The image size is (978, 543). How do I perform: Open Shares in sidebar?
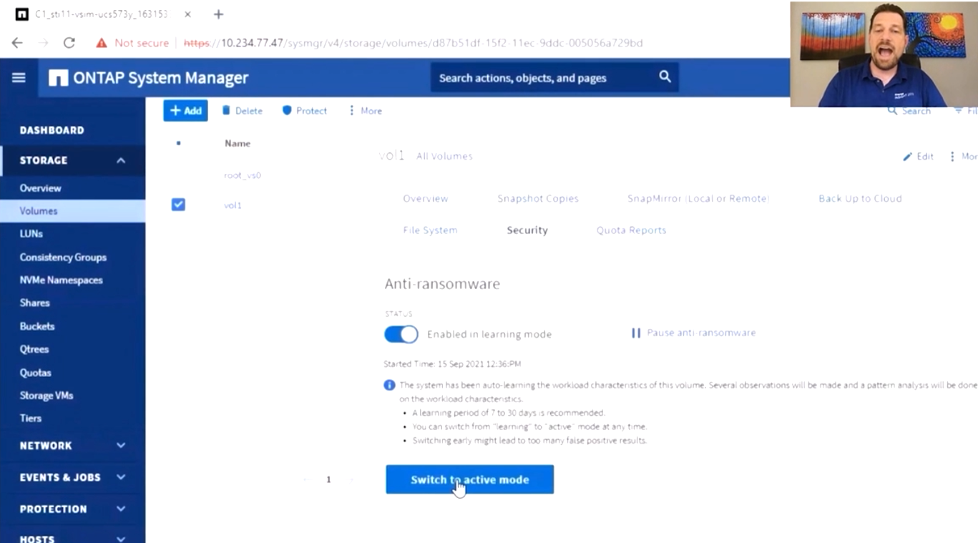point(34,303)
